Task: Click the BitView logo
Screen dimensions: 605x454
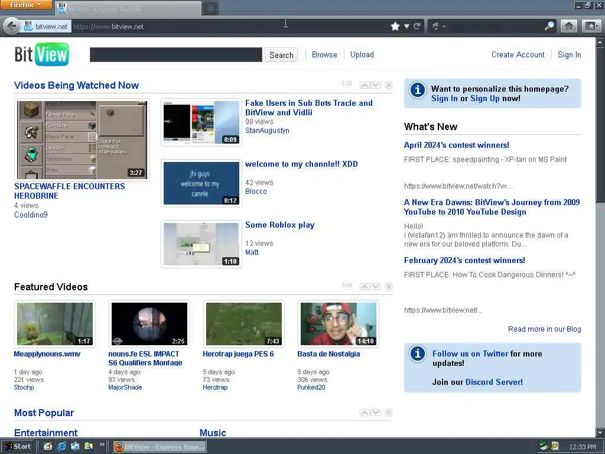Action: coord(42,54)
